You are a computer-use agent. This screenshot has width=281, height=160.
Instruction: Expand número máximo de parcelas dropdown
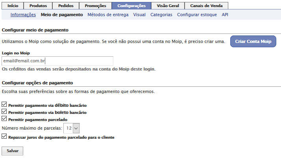click(x=72, y=128)
